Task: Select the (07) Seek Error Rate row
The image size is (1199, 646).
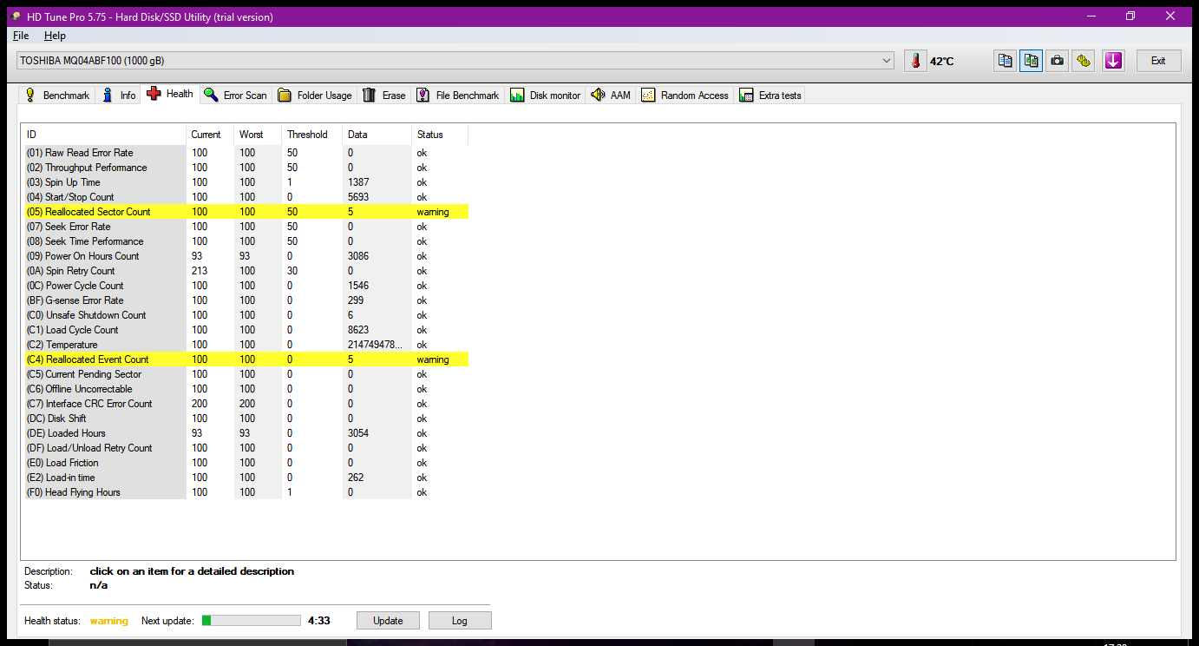Action: click(245, 227)
